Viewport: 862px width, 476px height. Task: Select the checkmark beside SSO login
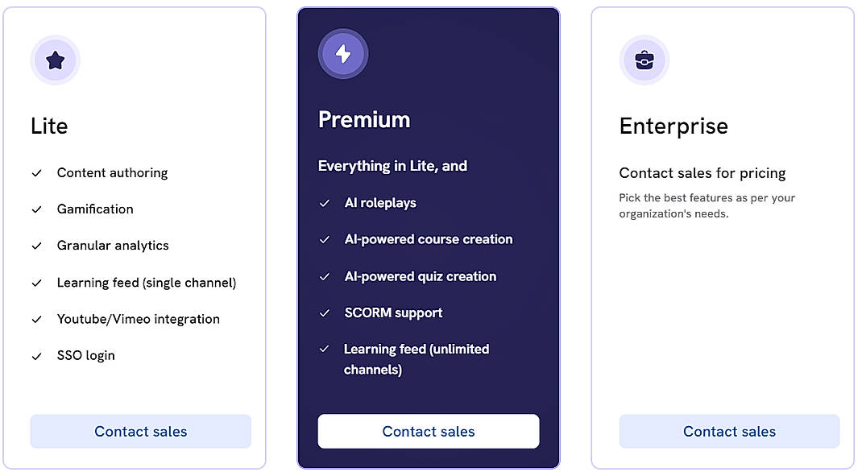tap(37, 355)
